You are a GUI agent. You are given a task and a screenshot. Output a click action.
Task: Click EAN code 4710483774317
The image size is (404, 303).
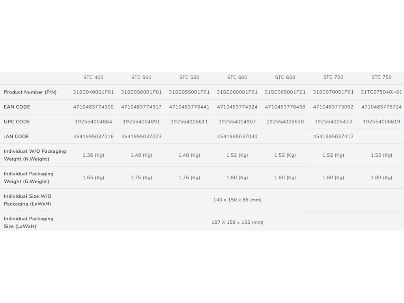point(141,107)
